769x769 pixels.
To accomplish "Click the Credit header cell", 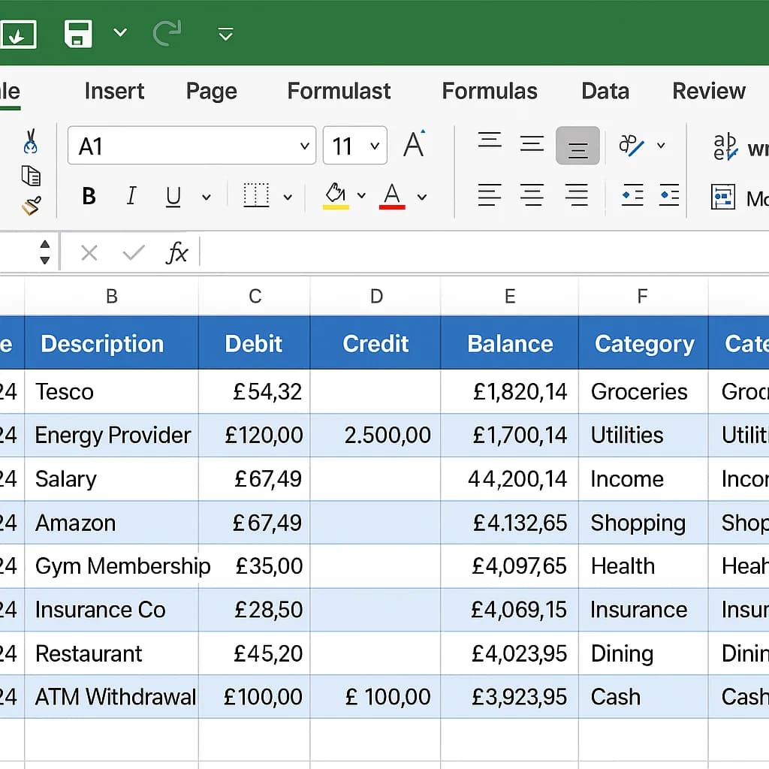I will 375,342.
